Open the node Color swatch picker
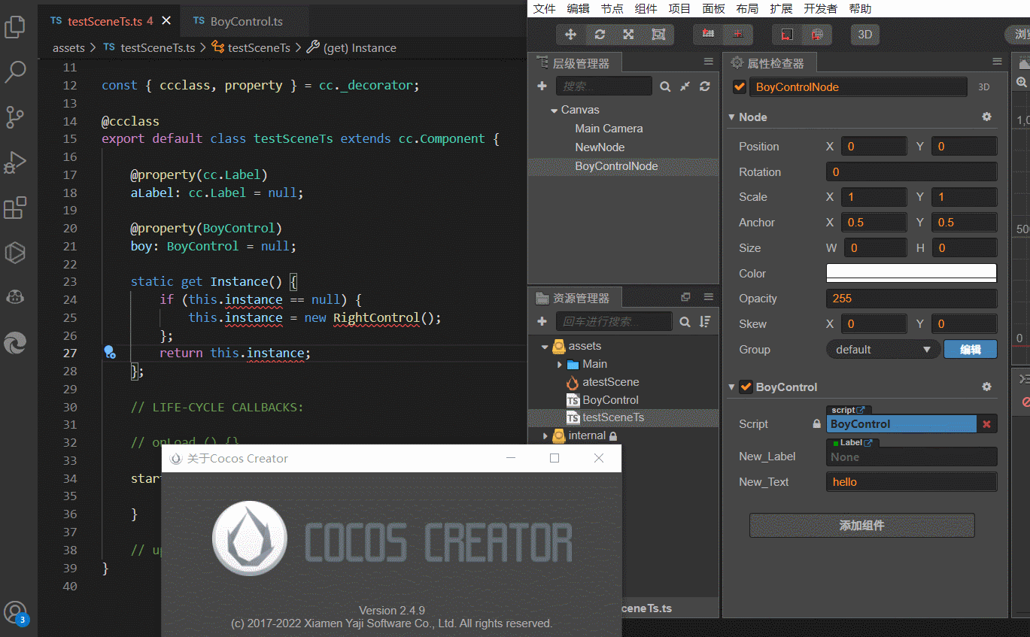Image resolution: width=1030 pixels, height=637 pixels. [912, 273]
